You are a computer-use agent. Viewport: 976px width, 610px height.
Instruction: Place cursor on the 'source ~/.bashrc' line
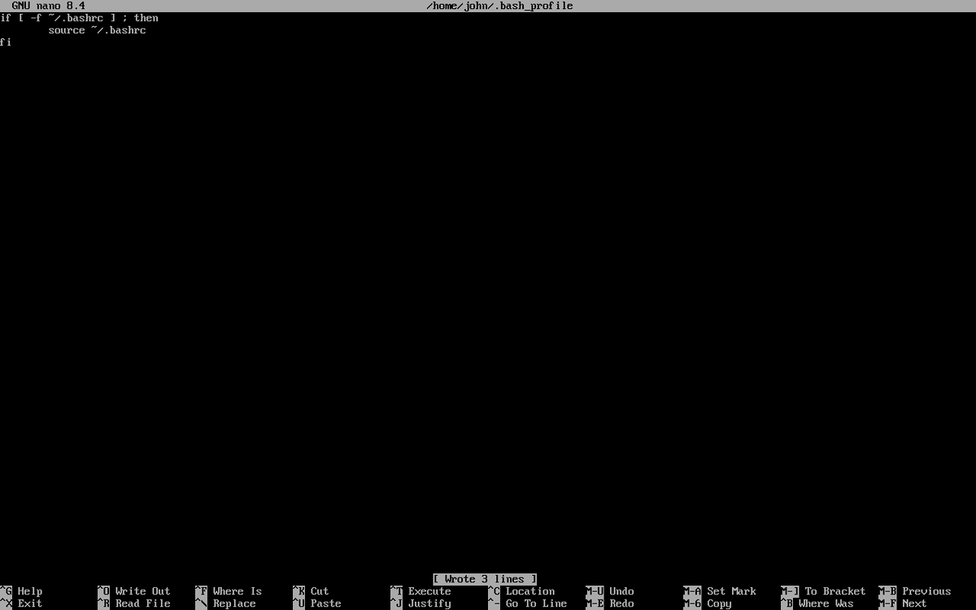click(x=98, y=30)
